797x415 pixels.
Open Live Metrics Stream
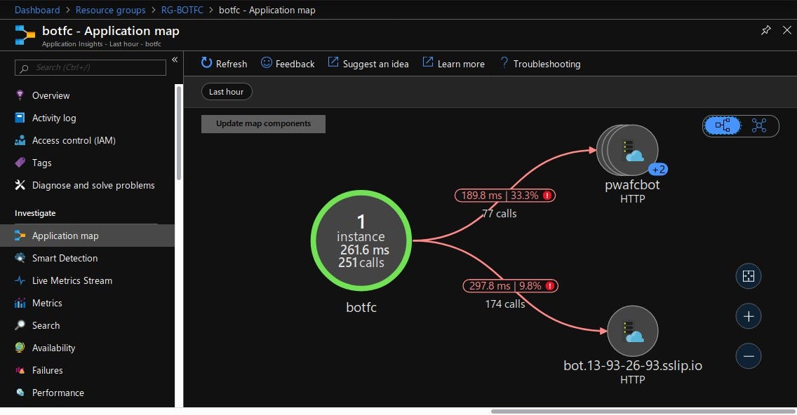[x=88, y=280]
